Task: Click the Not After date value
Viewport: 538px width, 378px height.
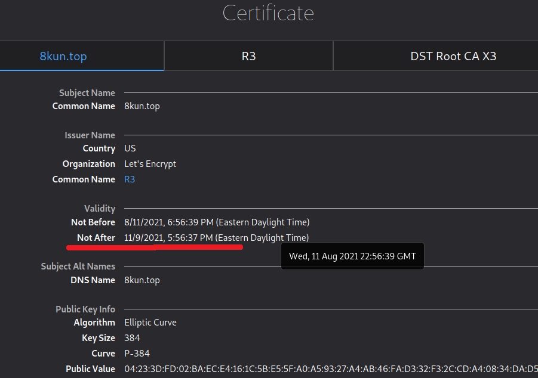Action: tap(217, 238)
